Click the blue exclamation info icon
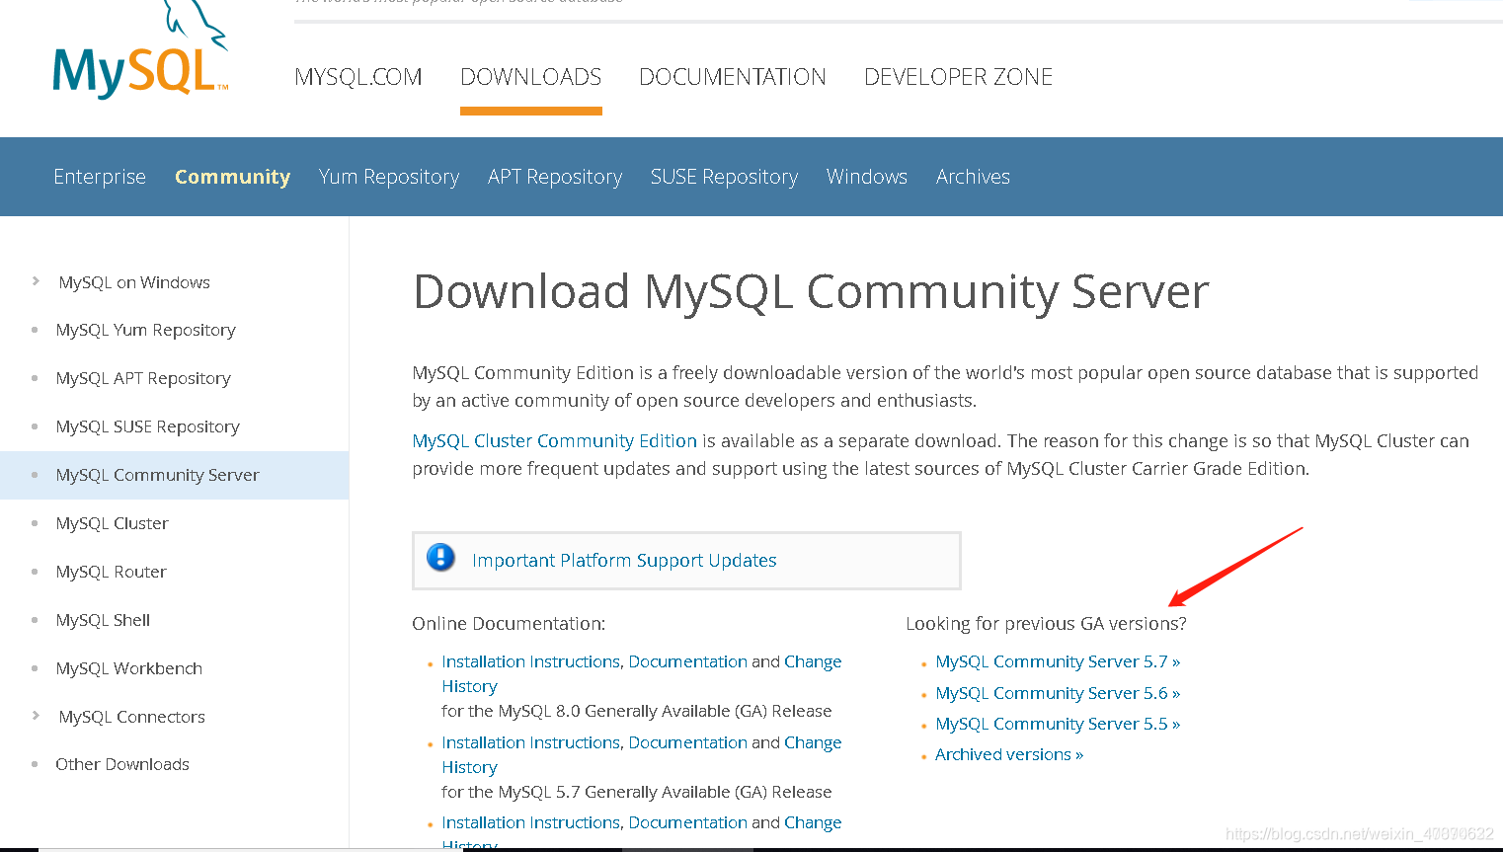Image resolution: width=1503 pixels, height=852 pixels. coord(440,558)
